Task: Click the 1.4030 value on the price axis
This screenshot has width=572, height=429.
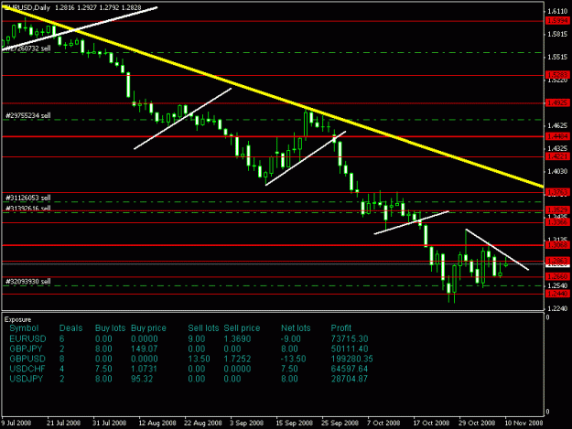Action: click(557, 171)
